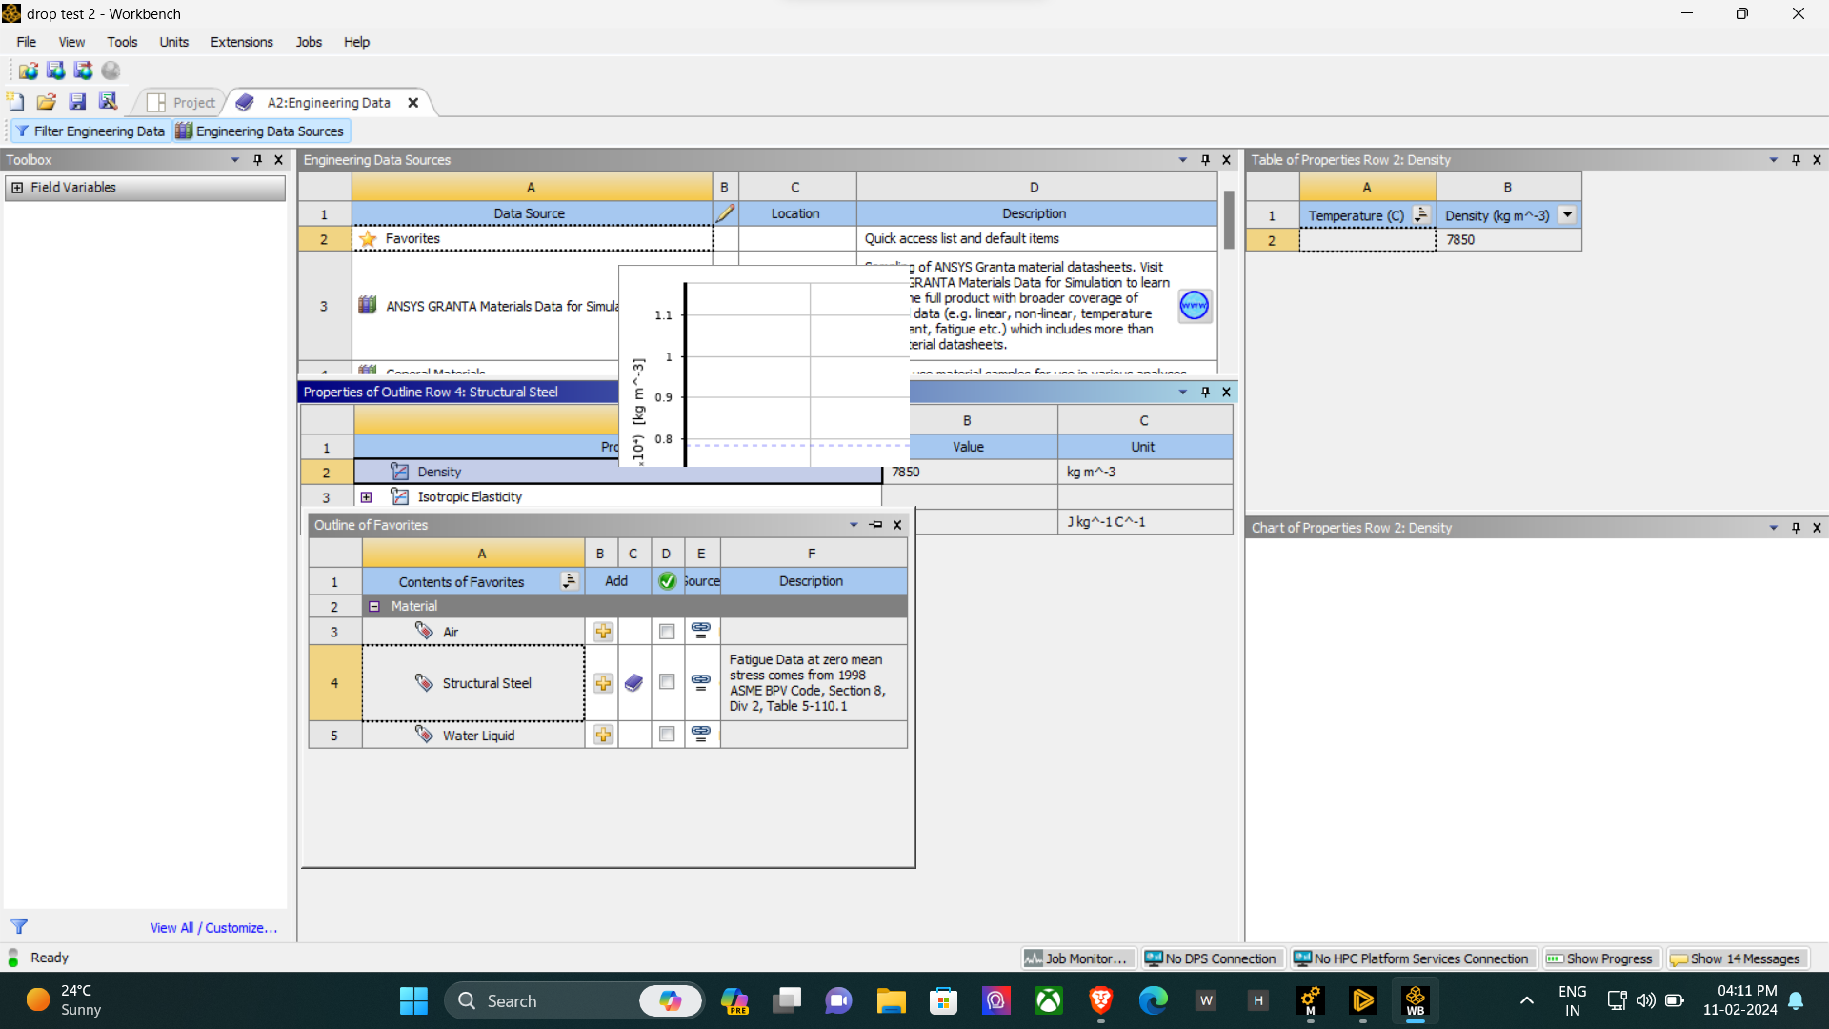Toggle the checkbox in Water Liquid row

[x=667, y=735]
